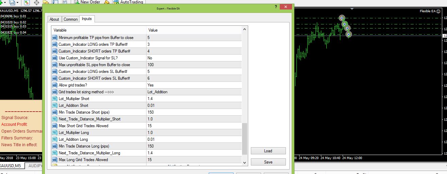The height and width of the screenshot is (174, 447).
Task: Click the decimal icon beside Lot_Addition Short
Action: 55,105
